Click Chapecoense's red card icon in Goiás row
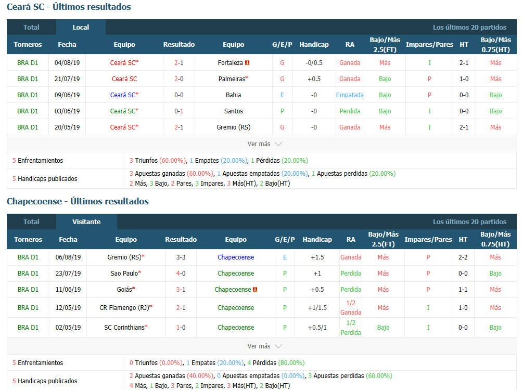The width and height of the screenshot is (523, 390). click(x=255, y=289)
